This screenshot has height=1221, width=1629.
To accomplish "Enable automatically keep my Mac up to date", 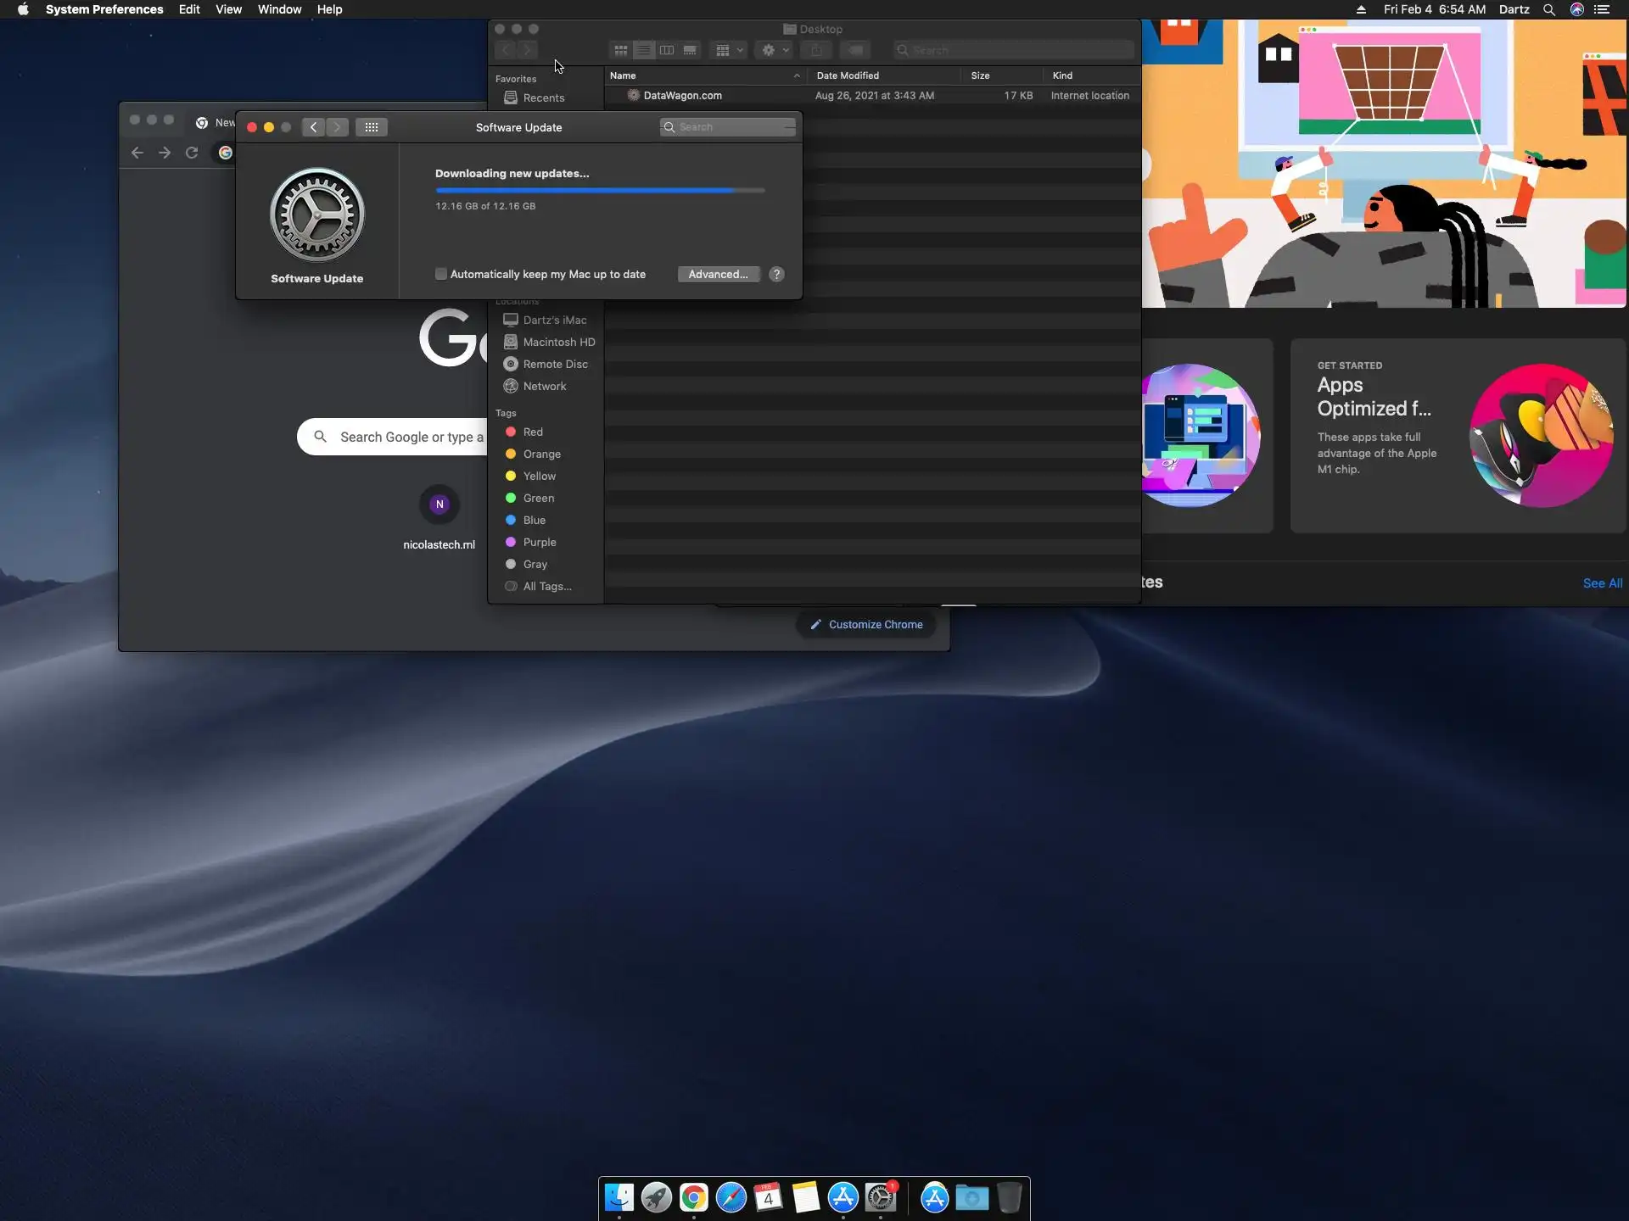I will 441,274.
